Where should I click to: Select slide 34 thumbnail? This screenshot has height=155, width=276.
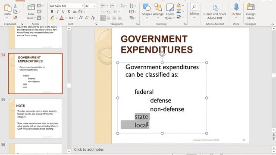(35, 74)
